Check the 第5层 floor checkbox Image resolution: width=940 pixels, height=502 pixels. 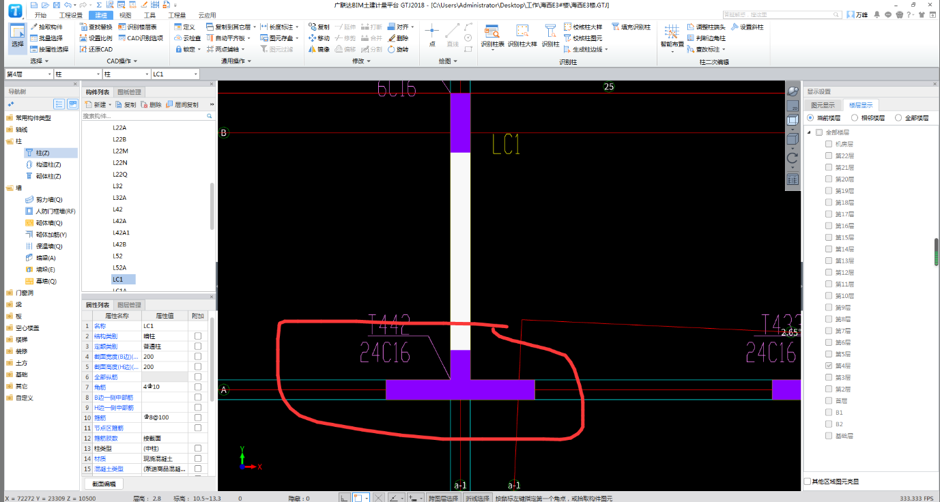pos(829,354)
